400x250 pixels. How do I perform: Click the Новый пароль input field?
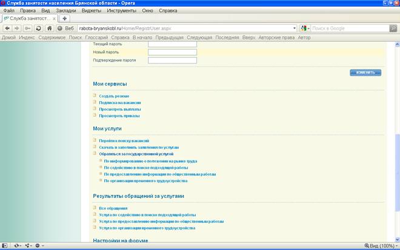point(172,52)
